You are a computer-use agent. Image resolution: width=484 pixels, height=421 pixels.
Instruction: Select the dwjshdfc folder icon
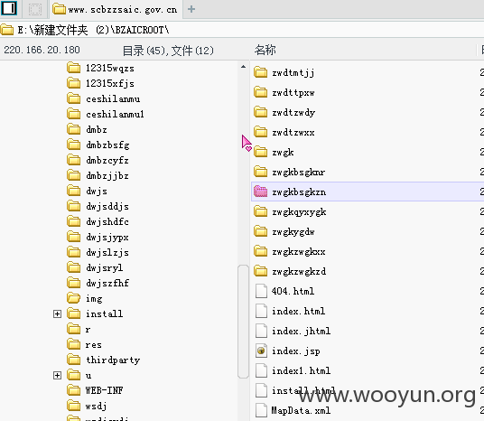click(x=74, y=221)
